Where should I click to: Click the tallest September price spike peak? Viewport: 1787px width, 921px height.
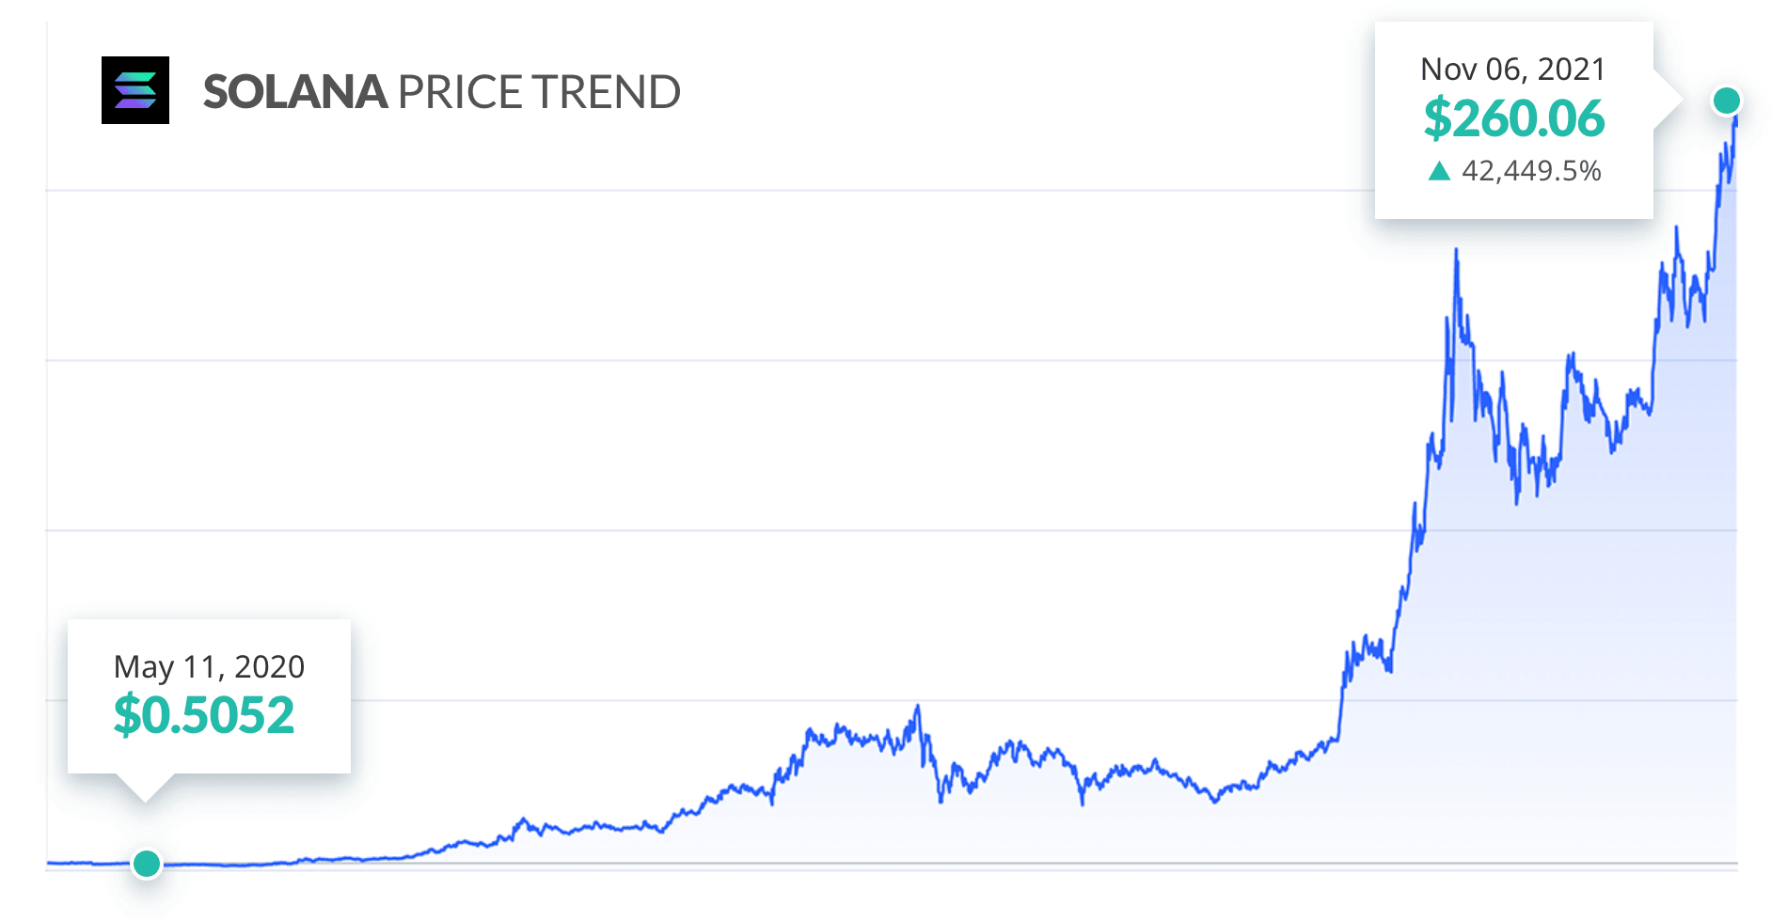click(1456, 252)
